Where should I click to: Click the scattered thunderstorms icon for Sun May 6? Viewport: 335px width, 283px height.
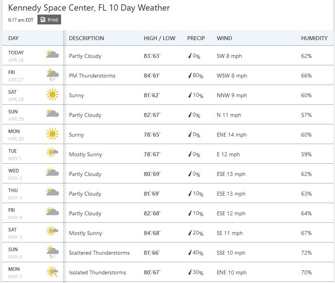[52, 252]
